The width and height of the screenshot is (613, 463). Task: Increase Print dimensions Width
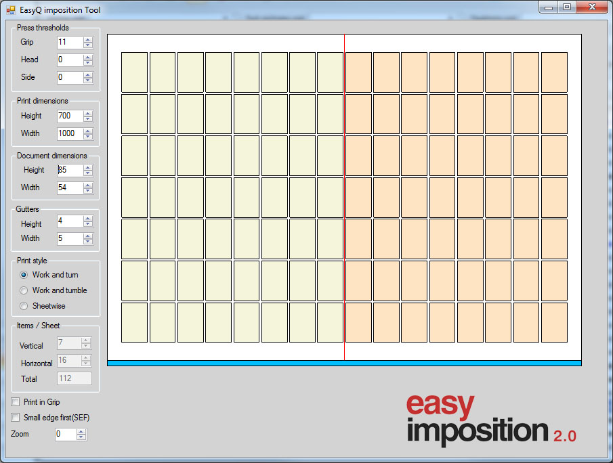tap(88, 131)
